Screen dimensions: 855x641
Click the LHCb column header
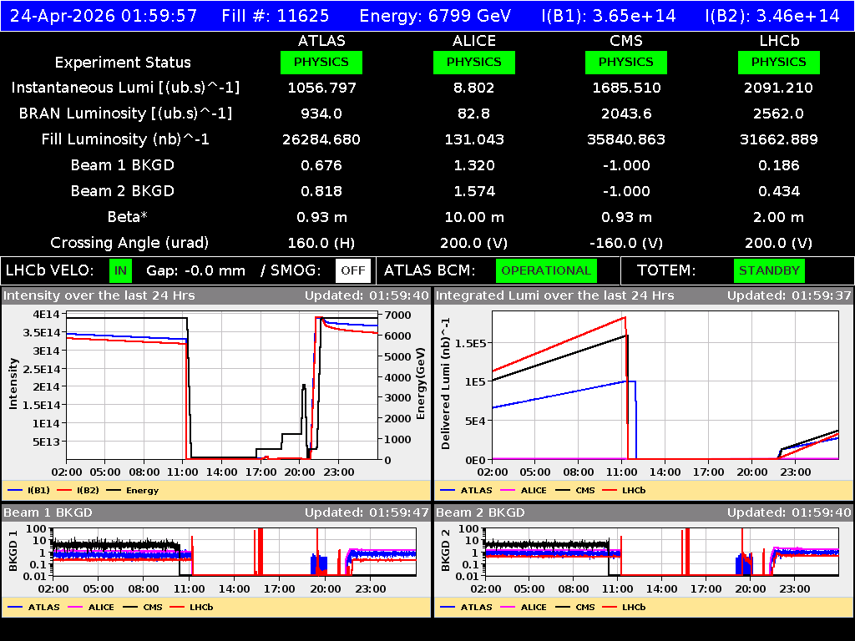[779, 41]
